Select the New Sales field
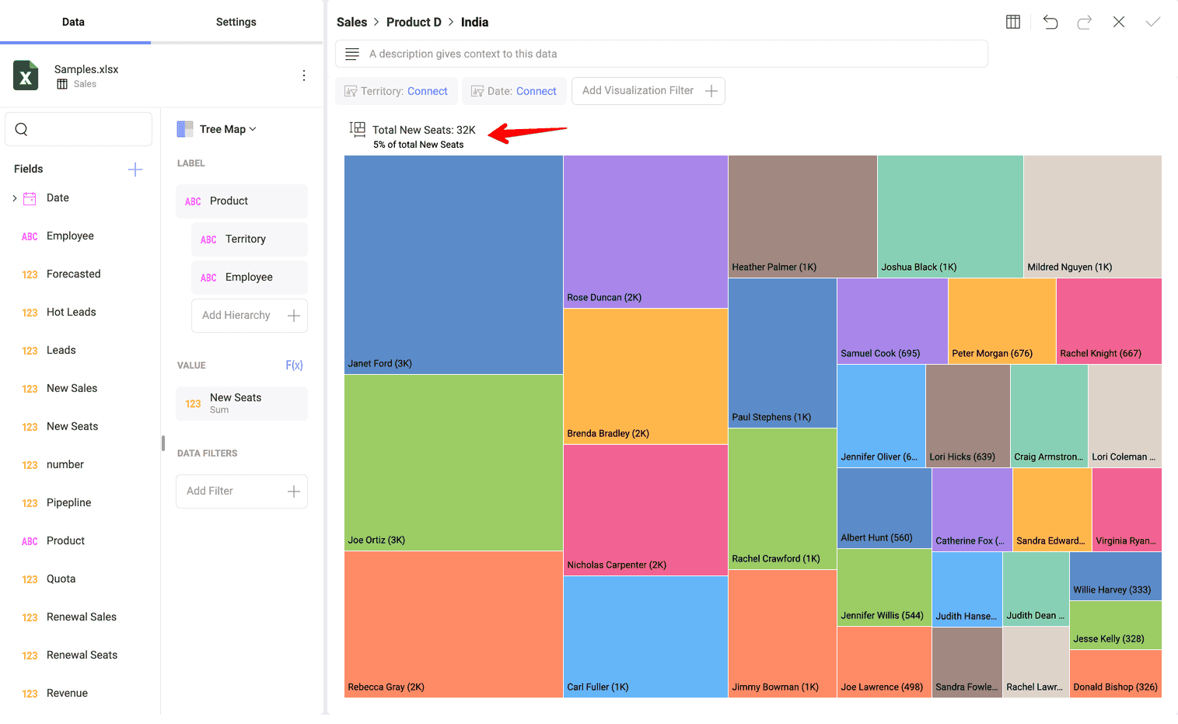The height and width of the screenshot is (724, 1178). pyautogui.click(x=72, y=388)
